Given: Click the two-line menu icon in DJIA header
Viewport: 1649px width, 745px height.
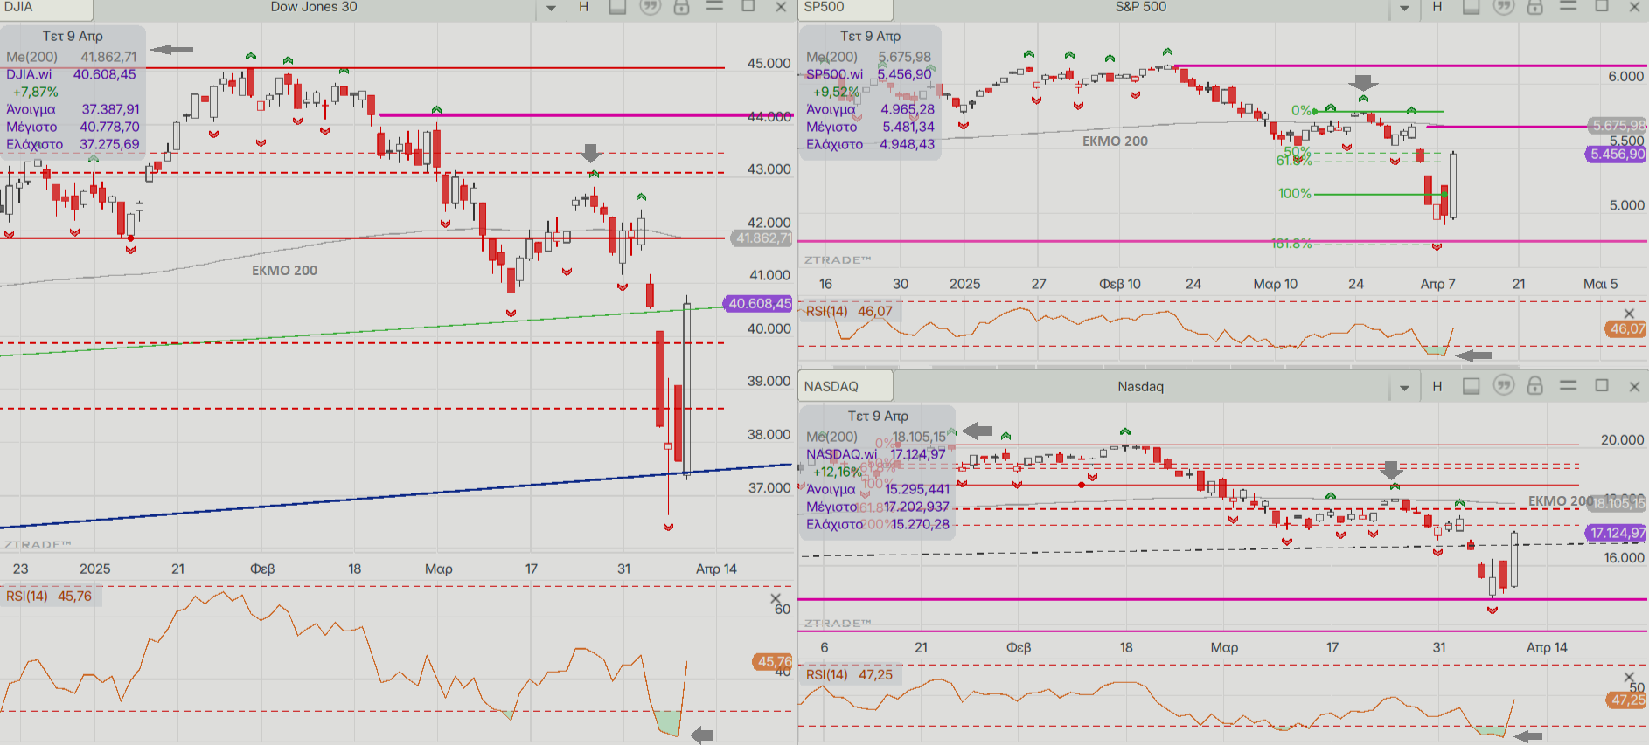Looking at the screenshot, I should pos(714,6).
